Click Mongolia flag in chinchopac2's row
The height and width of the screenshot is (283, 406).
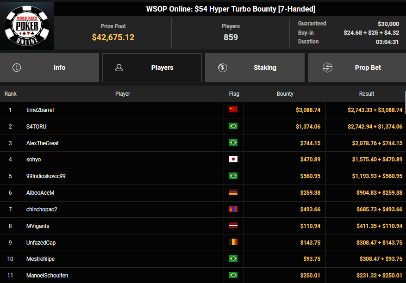[x=233, y=209]
